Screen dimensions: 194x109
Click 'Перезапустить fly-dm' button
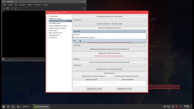click(125, 89)
